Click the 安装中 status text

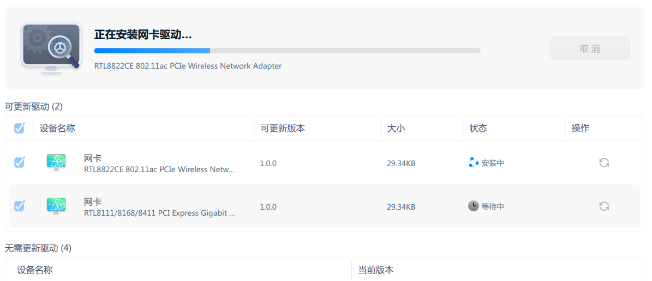point(493,163)
